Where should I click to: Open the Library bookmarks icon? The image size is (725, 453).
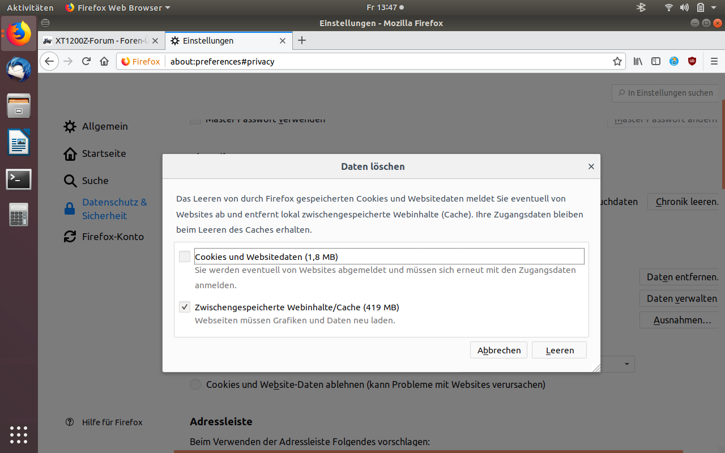tap(638, 61)
